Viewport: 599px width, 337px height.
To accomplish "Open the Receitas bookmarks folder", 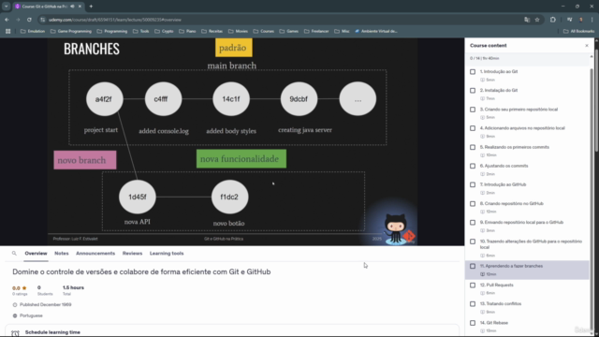I will (212, 31).
